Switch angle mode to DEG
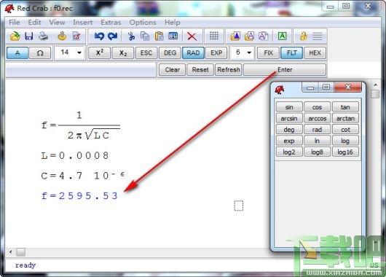 click(170, 52)
